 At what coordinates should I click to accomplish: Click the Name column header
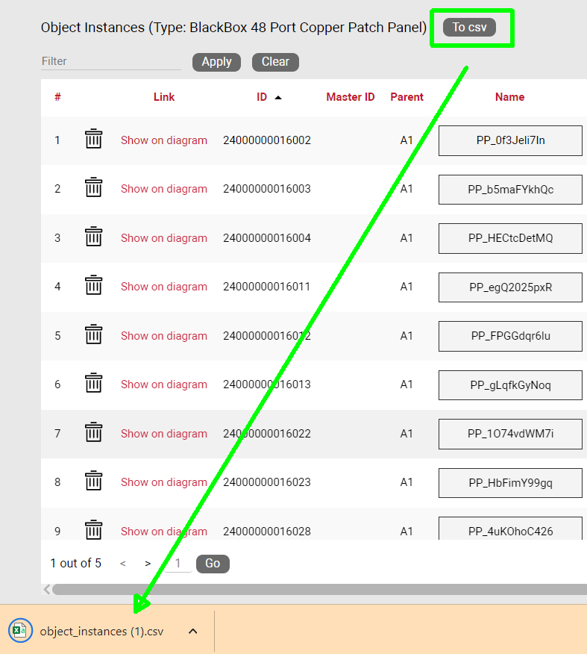[x=509, y=97]
